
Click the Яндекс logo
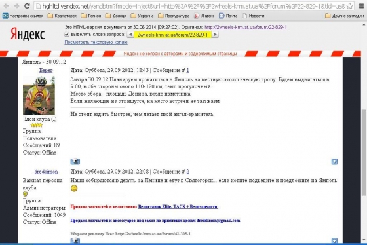click(28, 34)
